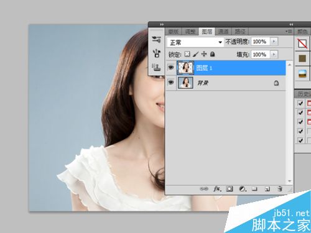The height and width of the screenshot is (233, 311).
Task: Create a new layer
Action: click(x=267, y=189)
